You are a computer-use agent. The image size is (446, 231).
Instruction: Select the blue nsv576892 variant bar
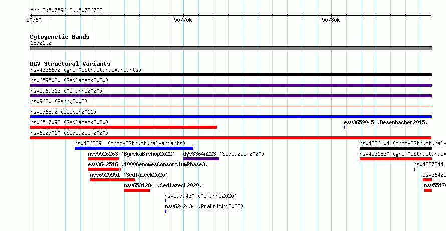pyautogui.click(x=231, y=117)
